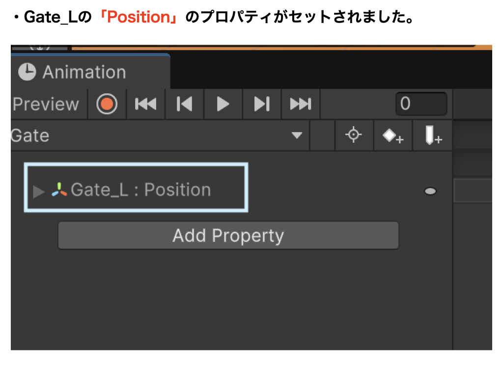Image resolution: width=503 pixels, height=377 pixels.
Task: Add a new keyframe
Action: (392, 136)
